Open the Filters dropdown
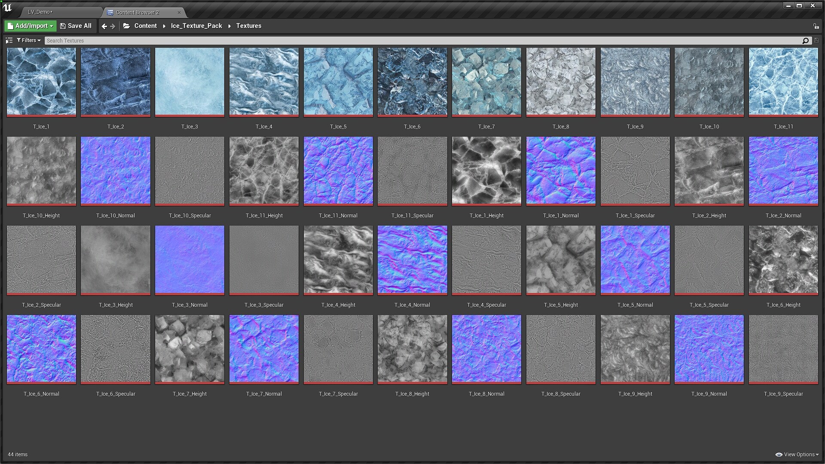Image resolution: width=825 pixels, height=464 pixels. click(x=29, y=40)
